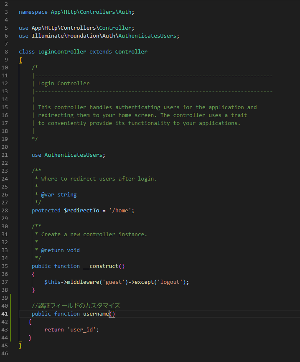Click the Japanese comment above username function
Viewport: 300px width, 362px height.
point(76,306)
